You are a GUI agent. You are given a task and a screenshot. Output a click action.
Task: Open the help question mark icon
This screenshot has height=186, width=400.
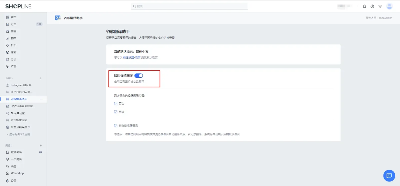coord(372,6)
